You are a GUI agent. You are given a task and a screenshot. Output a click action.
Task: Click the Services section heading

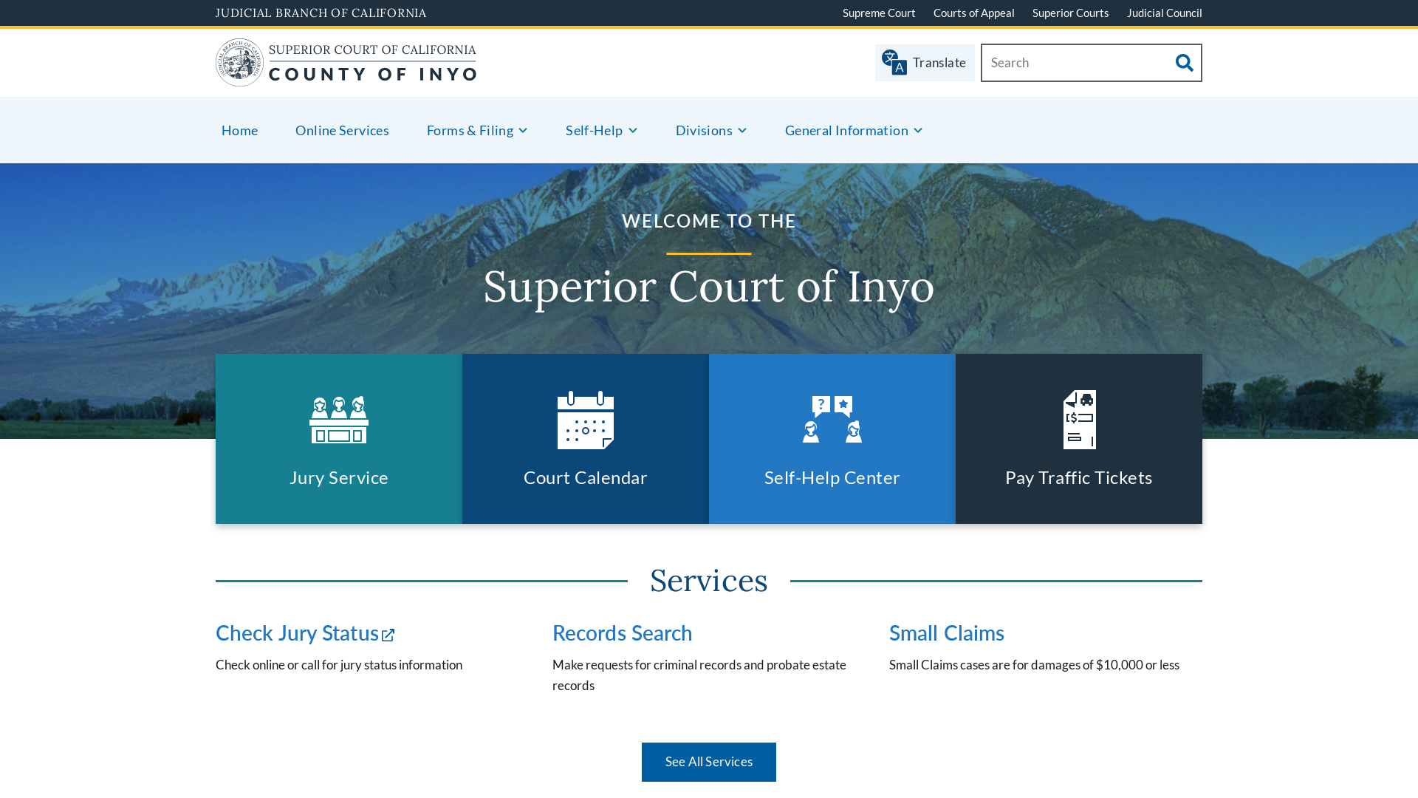click(x=709, y=580)
